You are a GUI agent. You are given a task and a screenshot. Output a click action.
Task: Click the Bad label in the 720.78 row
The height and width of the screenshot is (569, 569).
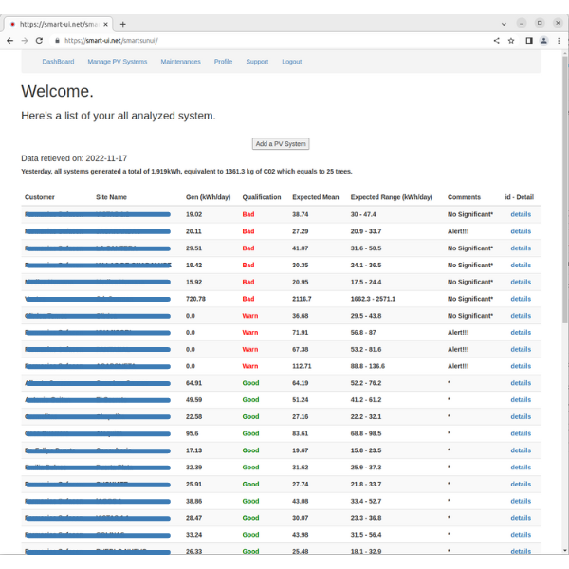pyautogui.click(x=248, y=299)
